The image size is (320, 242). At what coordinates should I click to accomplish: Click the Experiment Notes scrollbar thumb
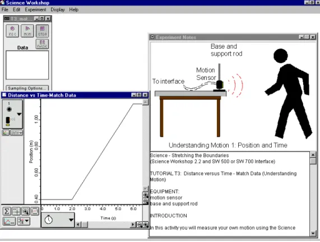313,161
